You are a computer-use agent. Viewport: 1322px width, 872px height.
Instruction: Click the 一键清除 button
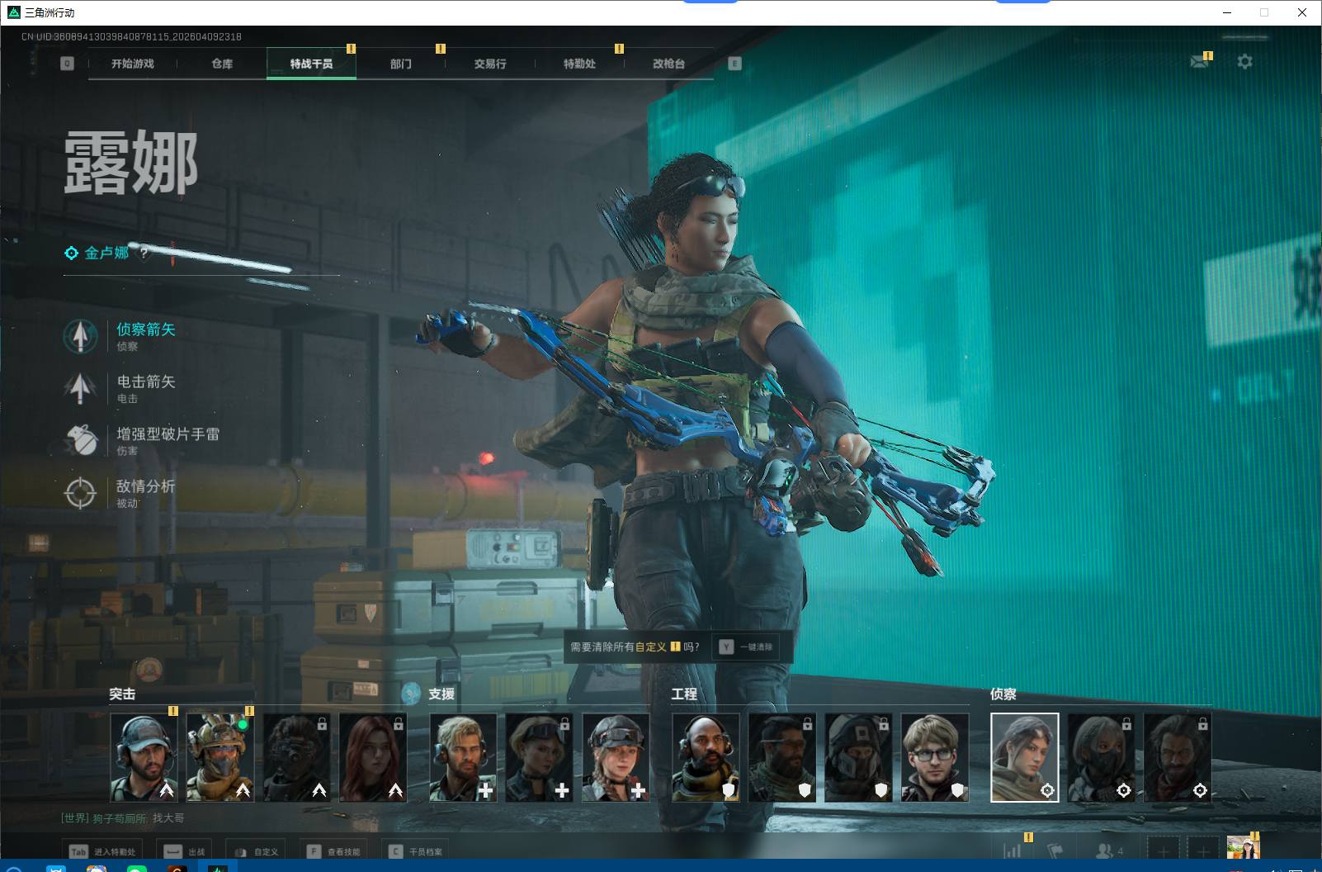(x=747, y=647)
